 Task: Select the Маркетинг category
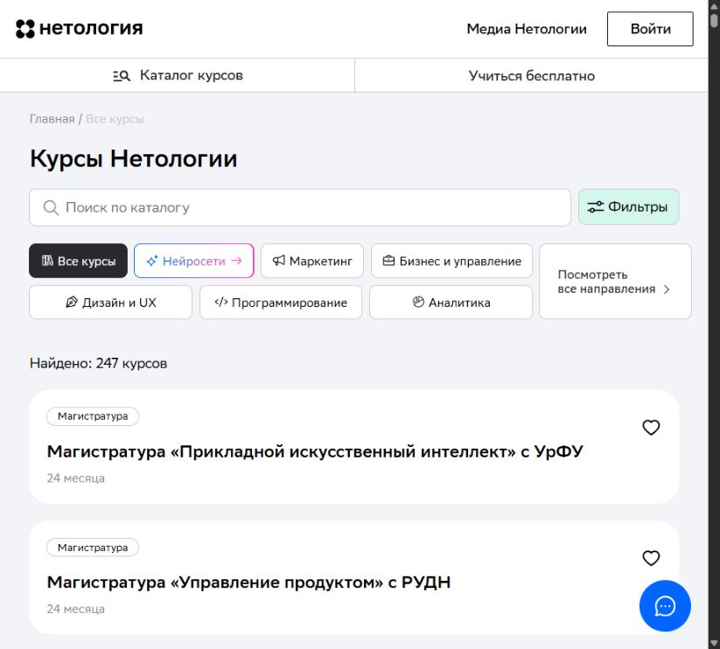[x=312, y=261]
